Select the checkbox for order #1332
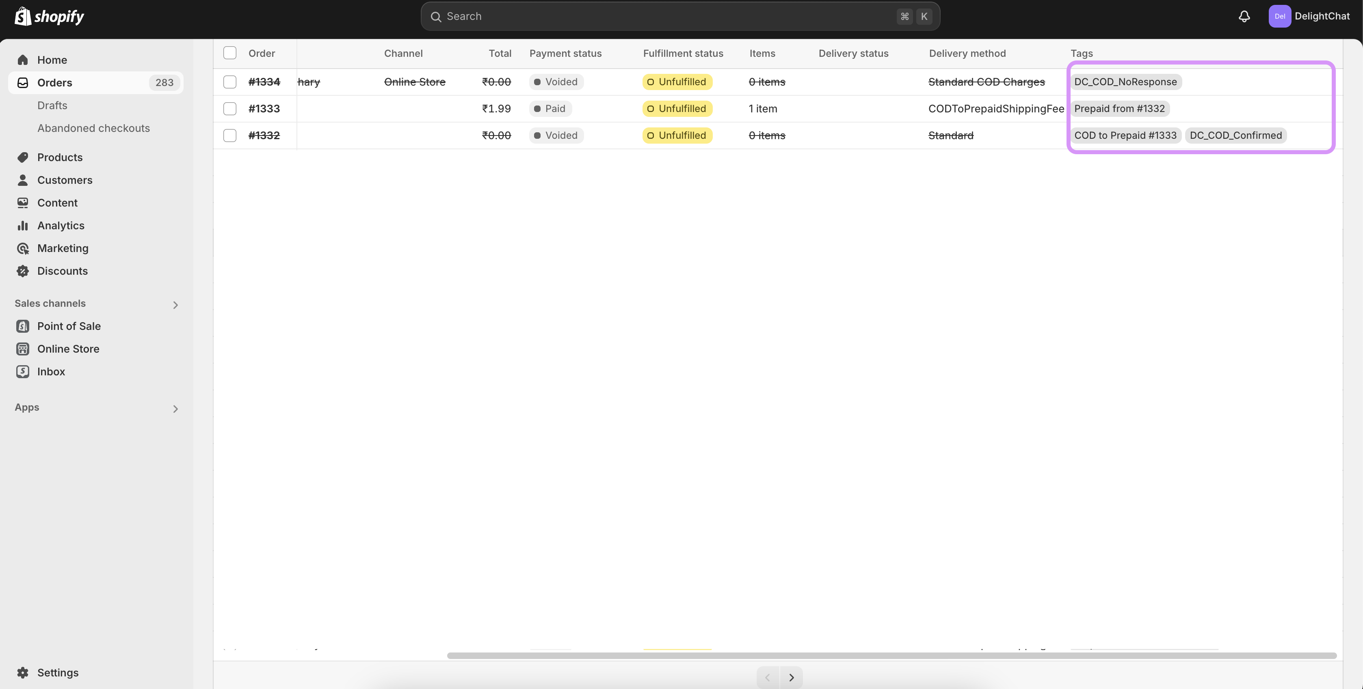1363x689 pixels. click(x=229, y=136)
